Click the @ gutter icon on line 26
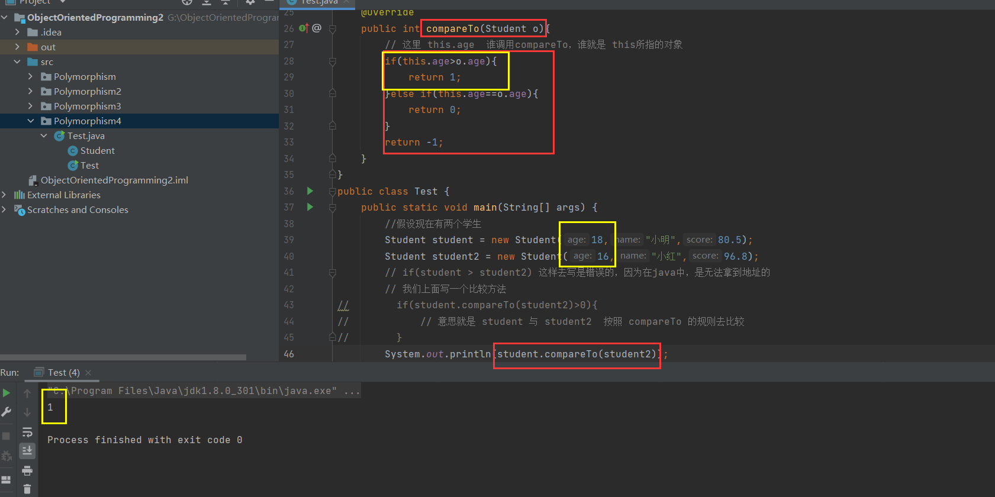 click(x=317, y=28)
